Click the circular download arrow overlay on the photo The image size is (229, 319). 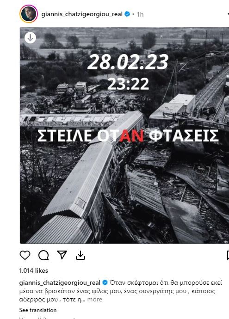pos(31,38)
